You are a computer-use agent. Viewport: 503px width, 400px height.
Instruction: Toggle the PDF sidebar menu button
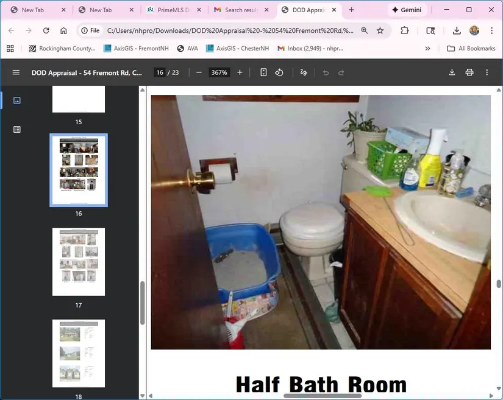click(x=16, y=72)
